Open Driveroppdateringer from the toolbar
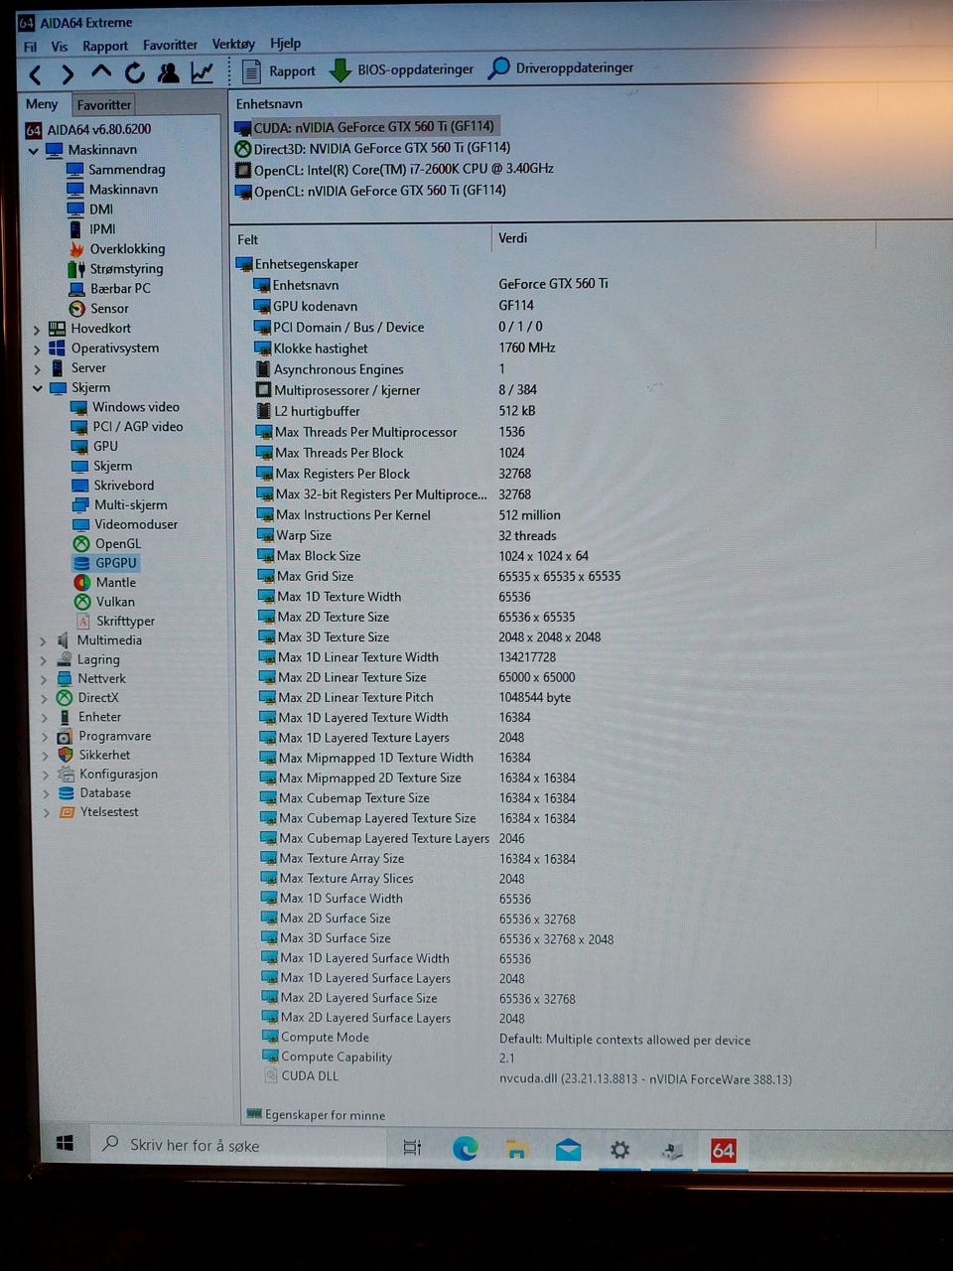 561,68
